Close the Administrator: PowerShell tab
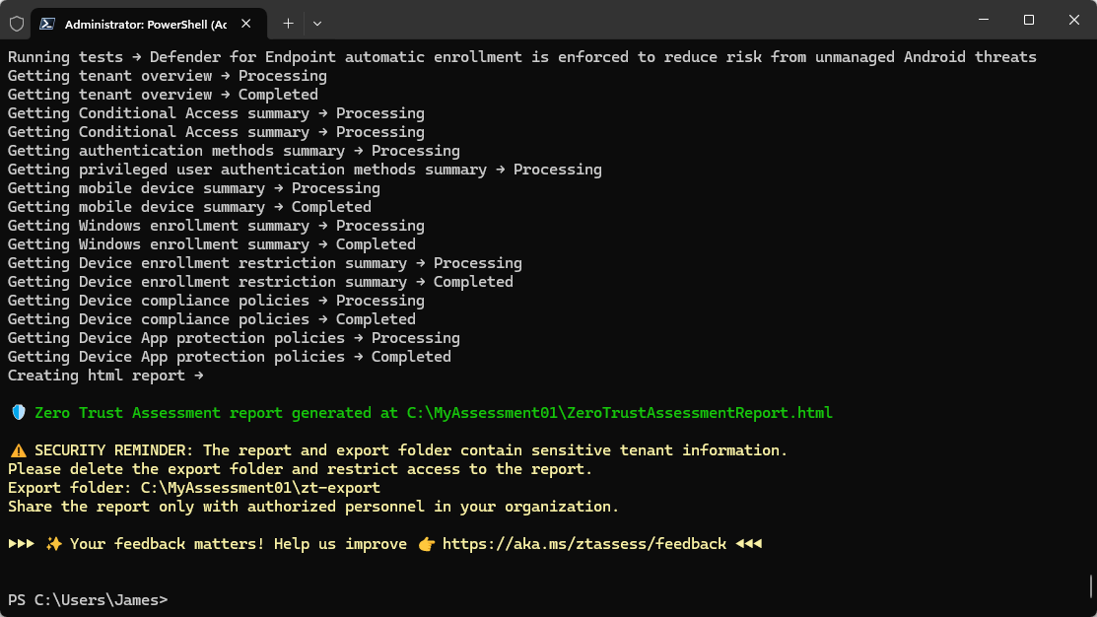Image resolution: width=1097 pixels, height=617 pixels. 246,23
